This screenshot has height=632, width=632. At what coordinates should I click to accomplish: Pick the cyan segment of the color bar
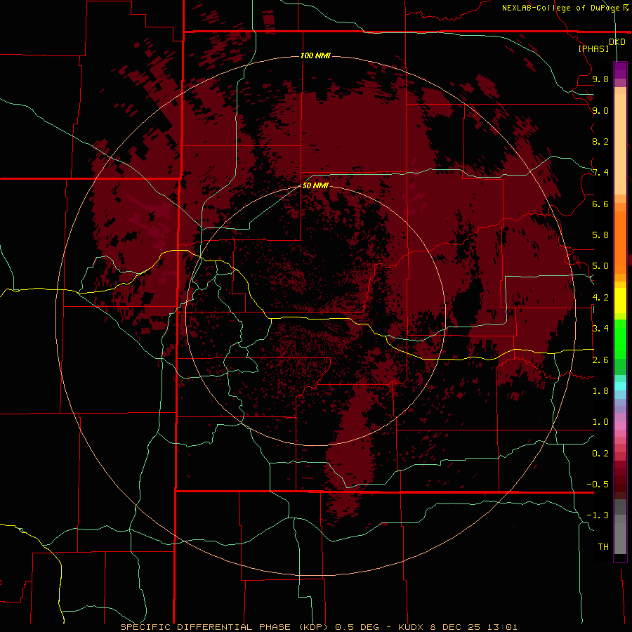click(x=620, y=386)
